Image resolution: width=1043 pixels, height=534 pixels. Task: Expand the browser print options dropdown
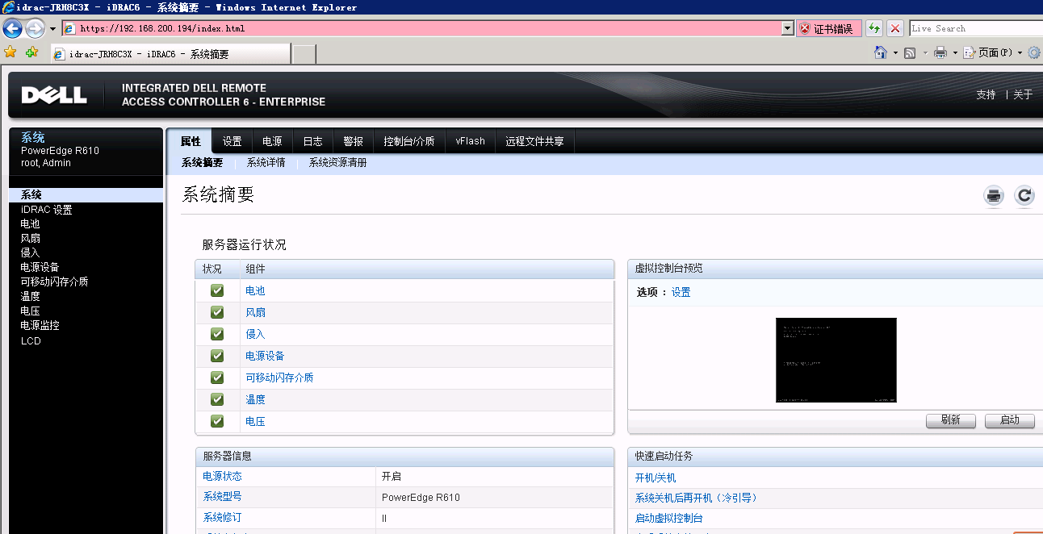coord(955,53)
